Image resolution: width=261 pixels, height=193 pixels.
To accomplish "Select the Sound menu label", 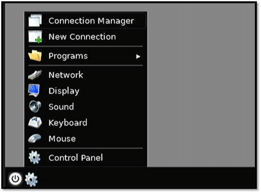I will (61, 107).
